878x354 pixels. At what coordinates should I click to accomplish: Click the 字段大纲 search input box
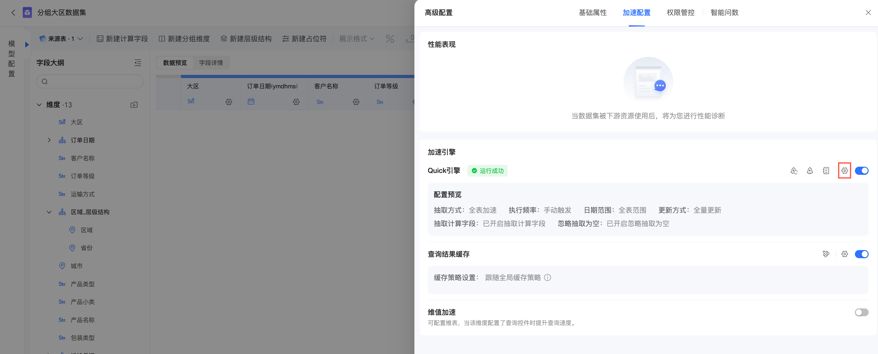[x=90, y=81]
